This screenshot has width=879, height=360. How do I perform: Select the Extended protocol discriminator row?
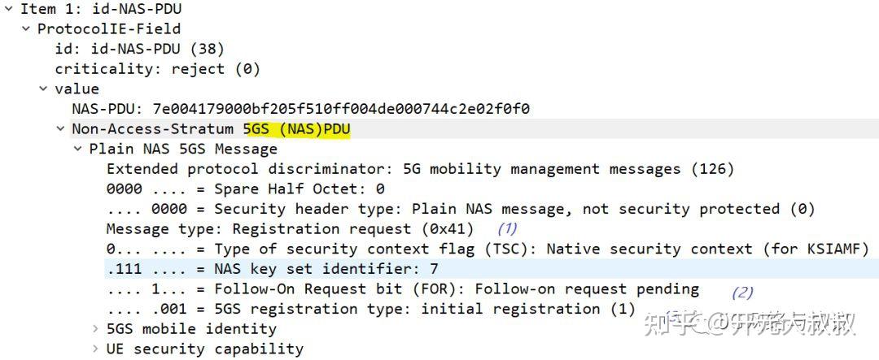[420, 169]
